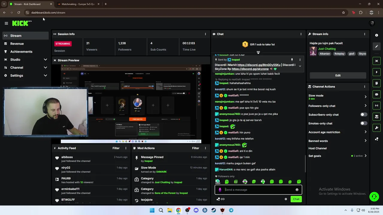Select Achievements in the sidebar
The height and width of the screenshot is (215, 383).
pos(25,52)
